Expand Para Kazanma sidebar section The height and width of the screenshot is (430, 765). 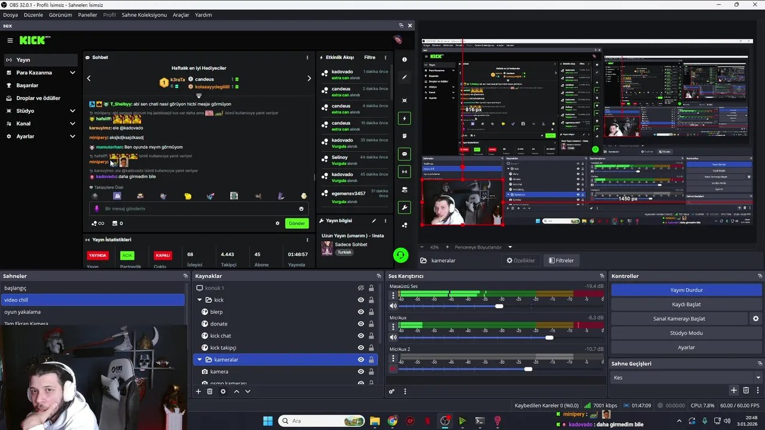pos(72,73)
